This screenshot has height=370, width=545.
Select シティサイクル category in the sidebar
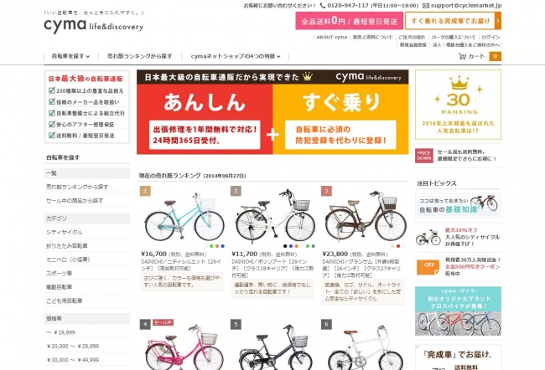(x=65, y=232)
